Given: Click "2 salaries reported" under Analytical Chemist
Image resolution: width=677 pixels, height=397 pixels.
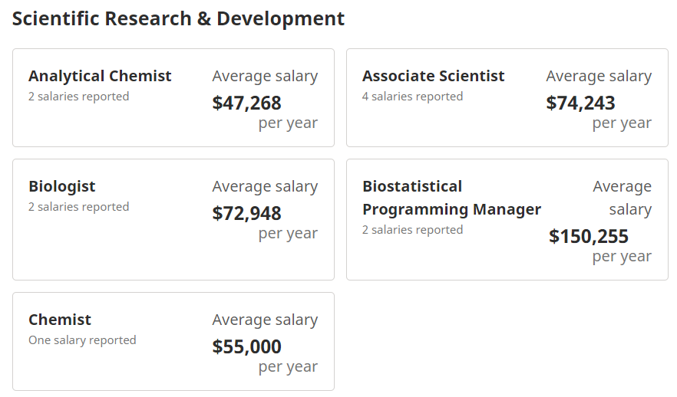Looking at the screenshot, I should [79, 97].
